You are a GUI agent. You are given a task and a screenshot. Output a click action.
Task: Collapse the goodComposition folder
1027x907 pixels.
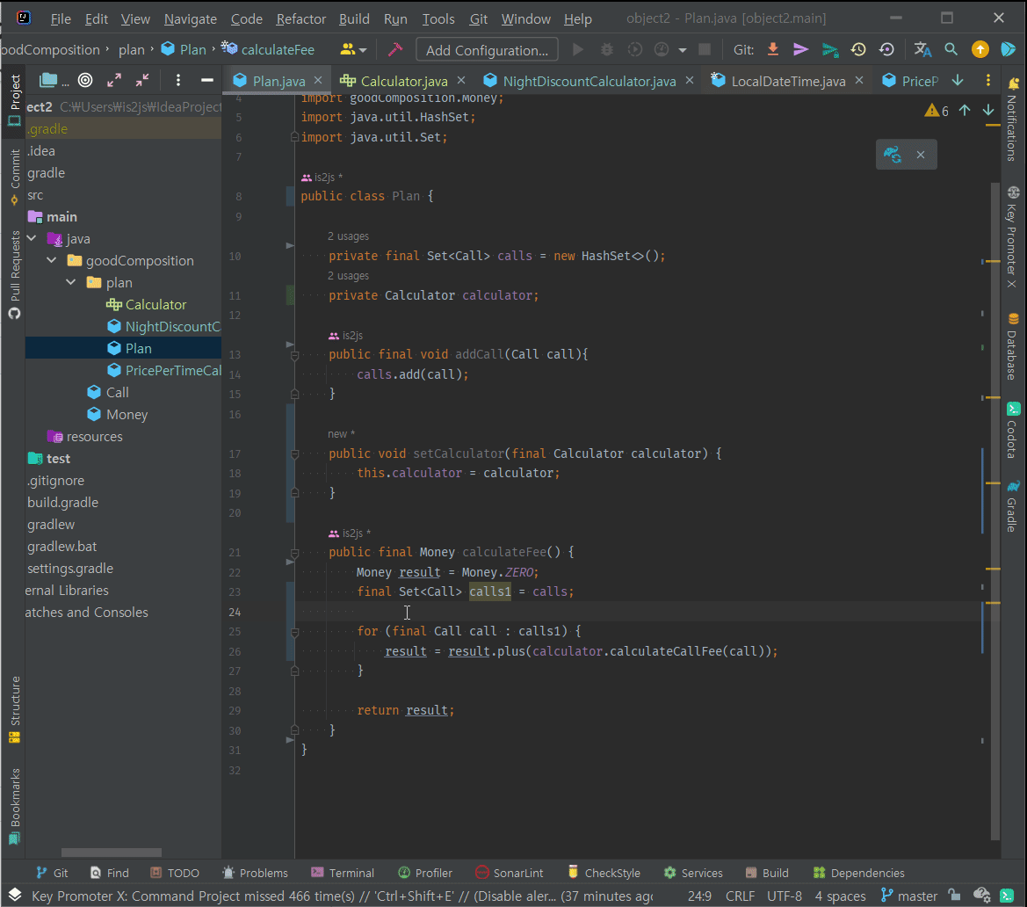click(52, 261)
